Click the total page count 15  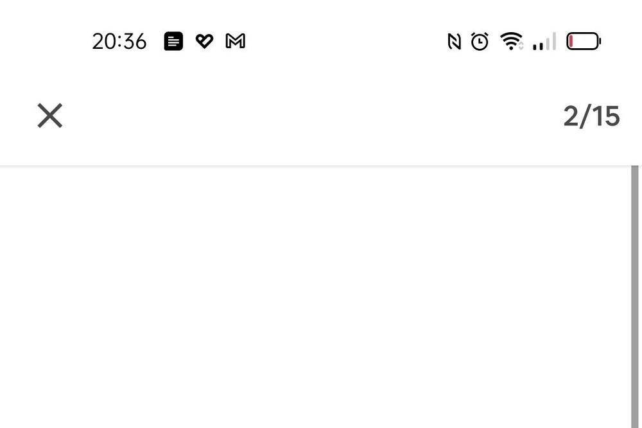pyautogui.click(x=605, y=116)
